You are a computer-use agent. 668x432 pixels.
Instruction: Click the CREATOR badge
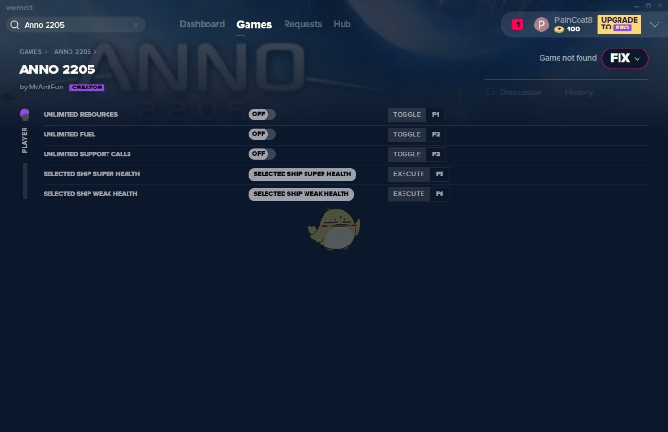(87, 88)
